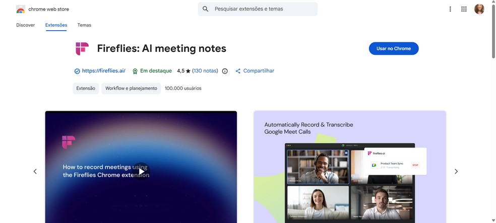Image resolution: width=496 pixels, height=223 pixels.
Task: Click the Fireflies extension logo
Action: (x=82, y=49)
